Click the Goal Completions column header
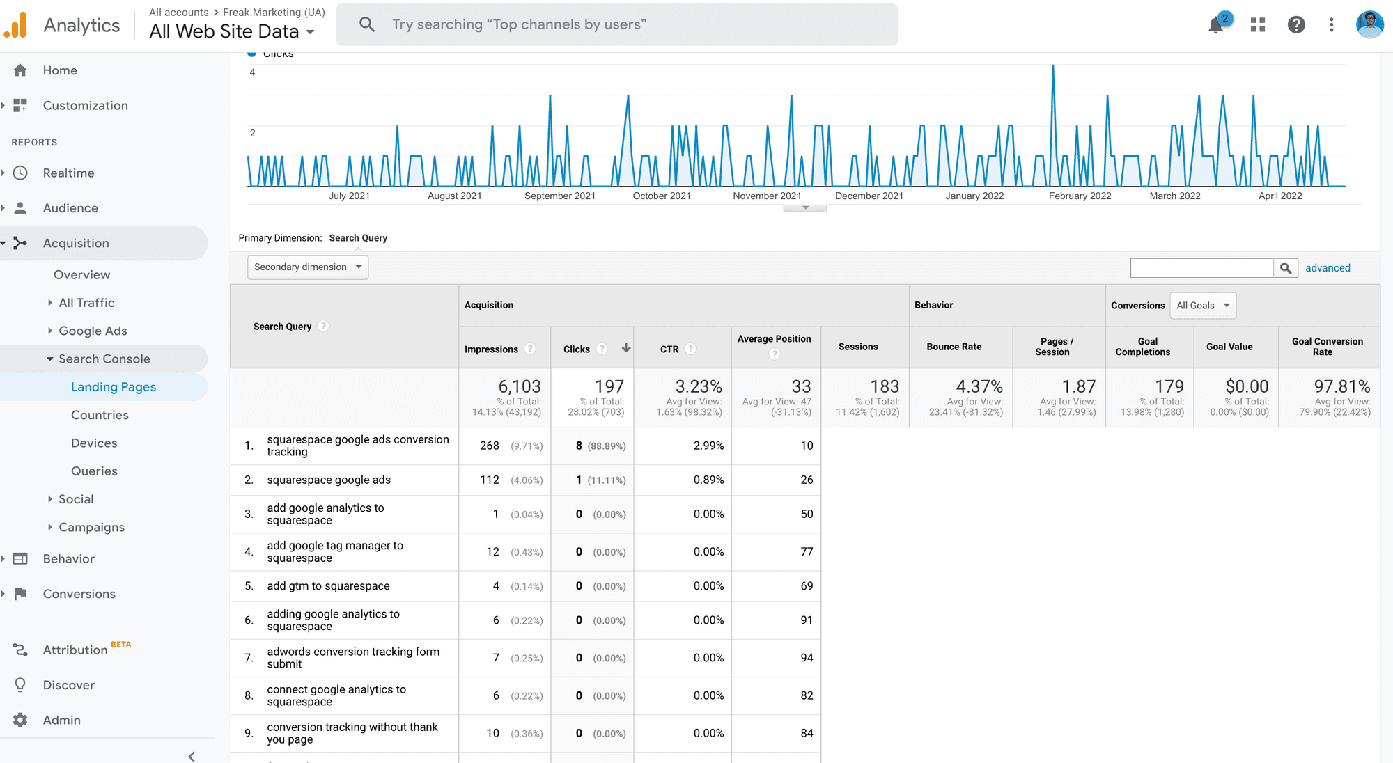 1143,347
